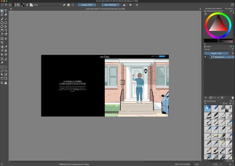Select the Freehand Brush tool

click(2, 19)
